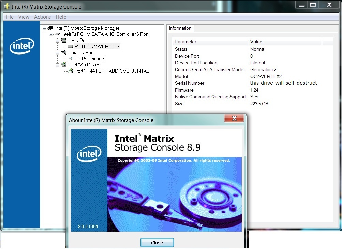Click the Intel logo in the About dialog
The width and height of the screenshot is (342, 249).
pos(89,154)
